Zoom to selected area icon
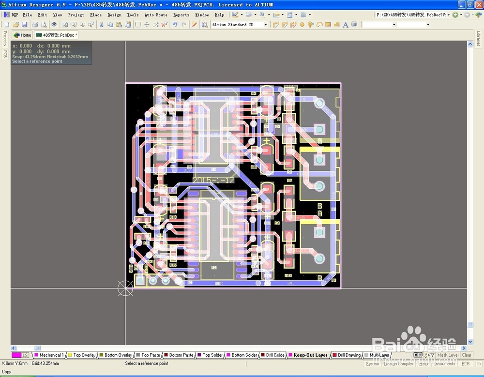Image resolution: width=484 pixels, height=377 pixels. click(x=74, y=25)
